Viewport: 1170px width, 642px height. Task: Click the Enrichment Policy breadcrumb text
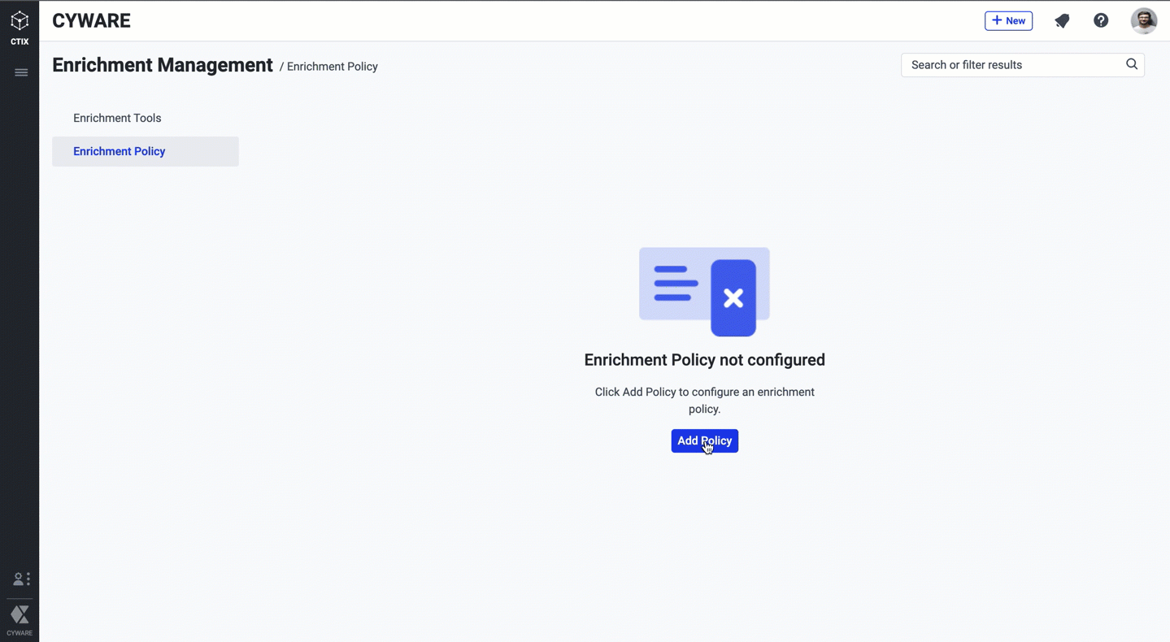tap(332, 67)
